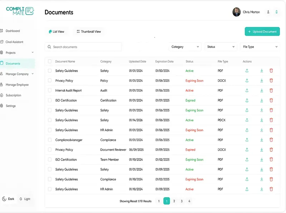The height and width of the screenshot is (213, 286).
Task: Share the ComplianceManager document
Action: (247, 140)
